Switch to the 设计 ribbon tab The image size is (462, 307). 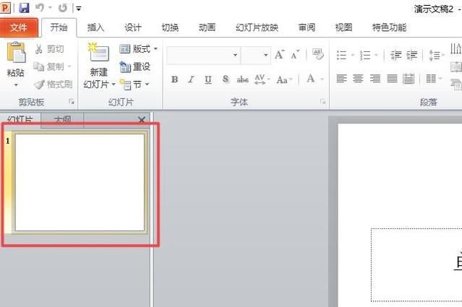[132, 27]
